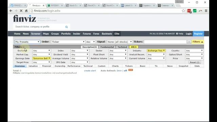
Task: Go to the Home page link
Action: tap(17, 34)
